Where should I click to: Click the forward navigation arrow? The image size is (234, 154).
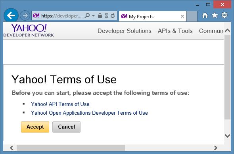[x=25, y=15]
